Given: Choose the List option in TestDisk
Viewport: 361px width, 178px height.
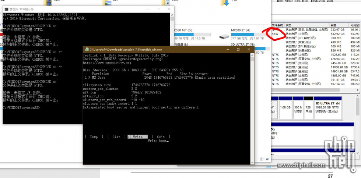Looking at the screenshot, I should click(116, 137).
